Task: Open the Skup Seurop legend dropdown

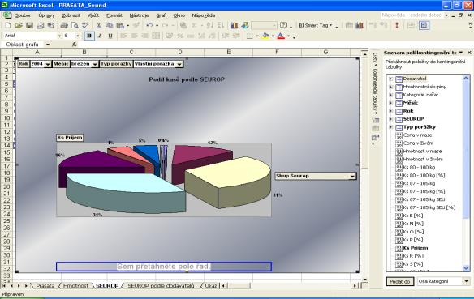Action: pos(352,176)
